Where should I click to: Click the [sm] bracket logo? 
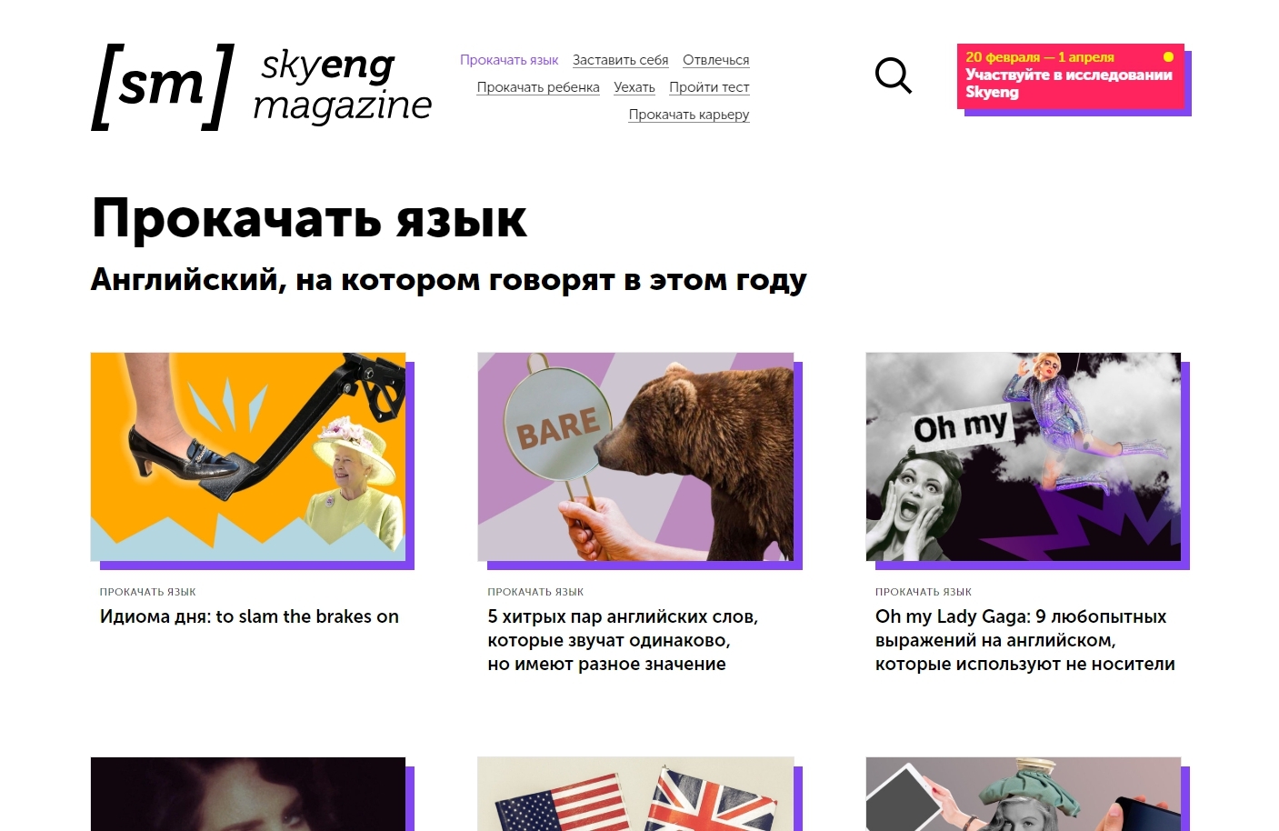coord(163,86)
